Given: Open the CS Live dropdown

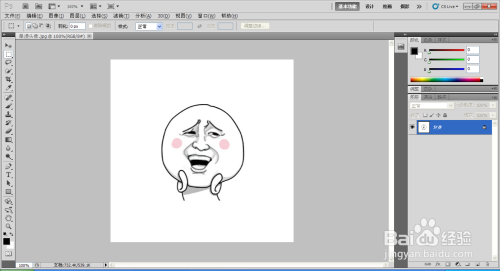Looking at the screenshot, I should (445, 6).
